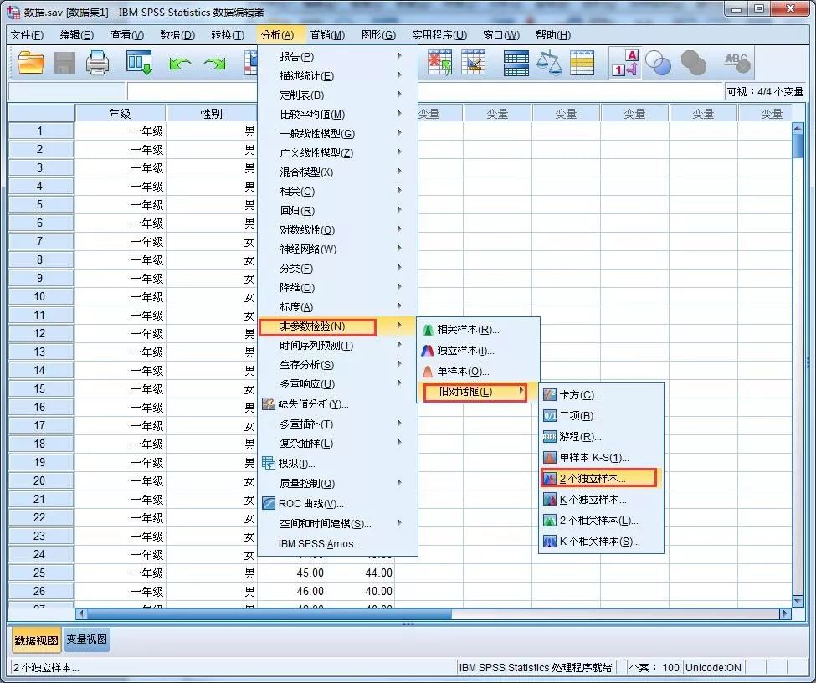Click the Recall recently used dialogs icon

point(139,62)
